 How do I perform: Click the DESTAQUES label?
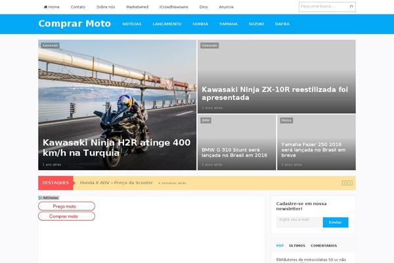click(56, 183)
